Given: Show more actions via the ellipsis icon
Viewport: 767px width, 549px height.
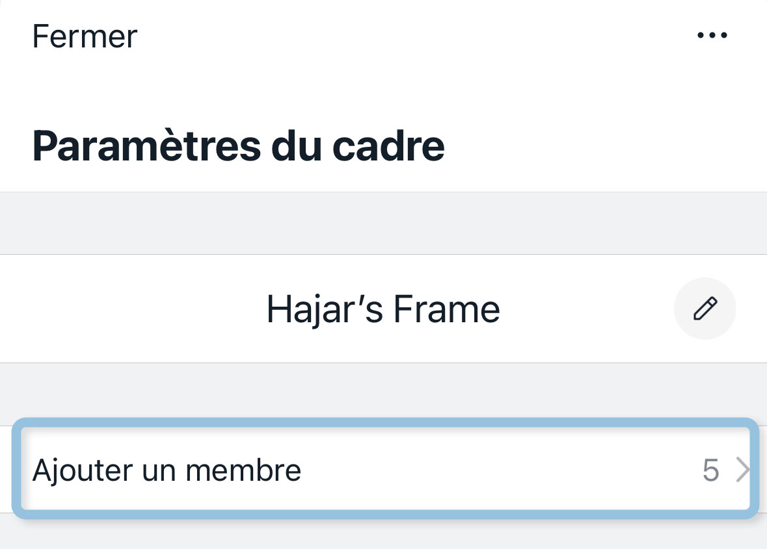Looking at the screenshot, I should tap(712, 36).
